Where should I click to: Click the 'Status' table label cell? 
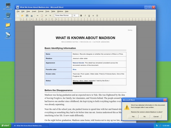(58, 82)
